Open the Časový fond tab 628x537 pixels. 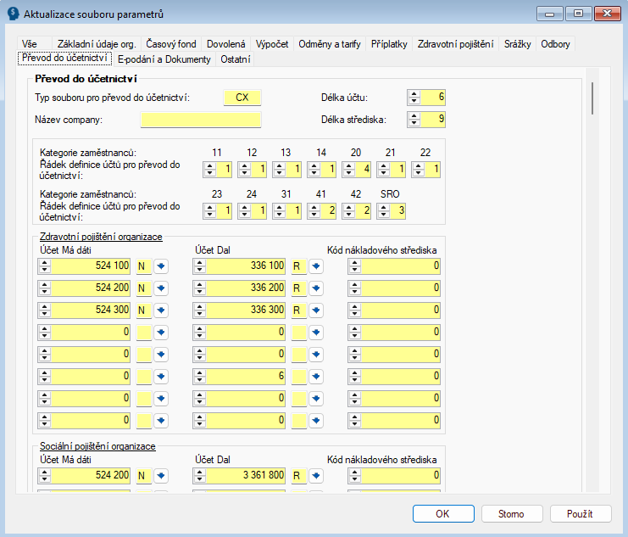[x=171, y=44]
